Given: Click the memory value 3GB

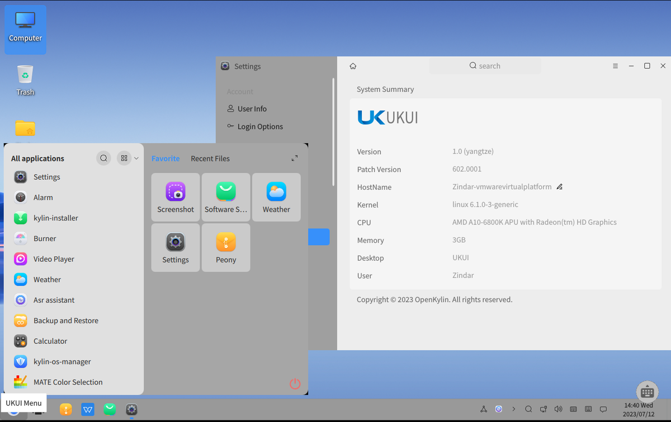Looking at the screenshot, I should click(x=459, y=240).
